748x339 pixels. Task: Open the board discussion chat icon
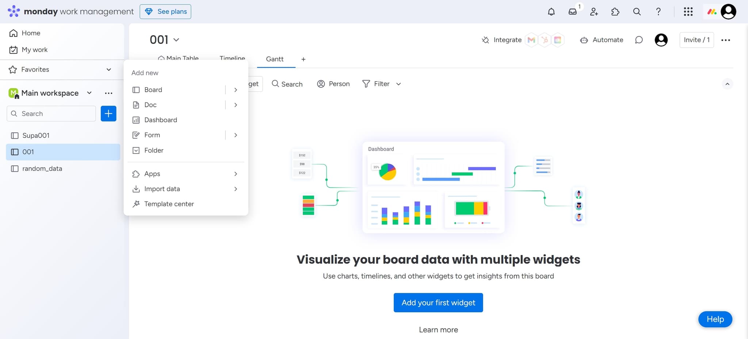[639, 40]
